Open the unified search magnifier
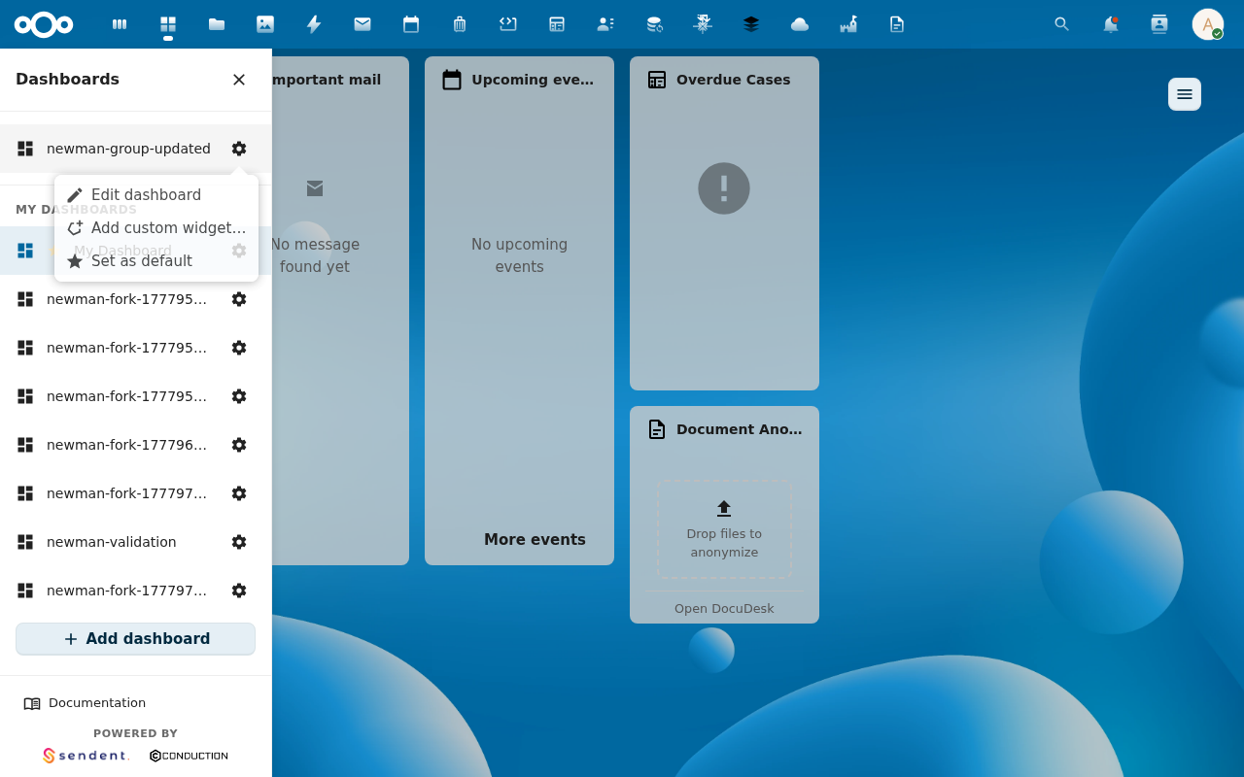 [1062, 24]
